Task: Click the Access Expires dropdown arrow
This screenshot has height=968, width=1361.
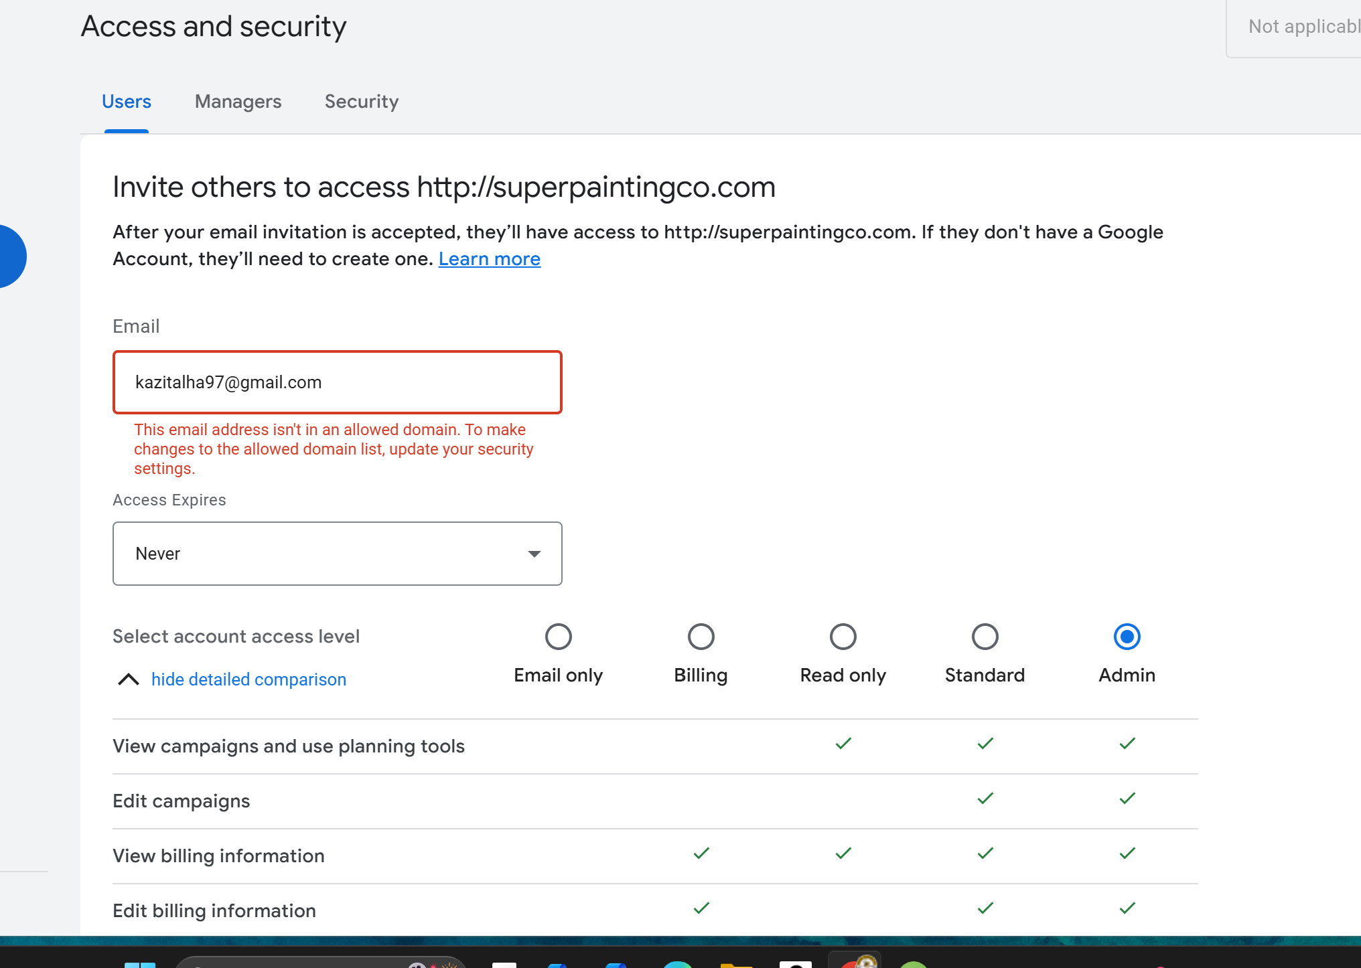Action: 534,554
